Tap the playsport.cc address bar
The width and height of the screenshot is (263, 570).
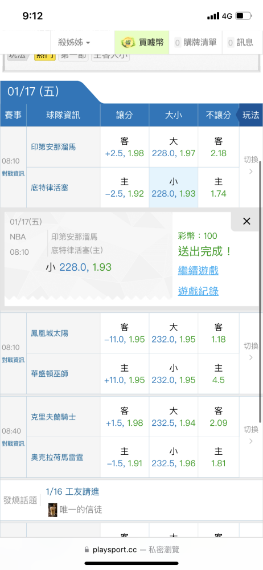pyautogui.click(x=131, y=549)
